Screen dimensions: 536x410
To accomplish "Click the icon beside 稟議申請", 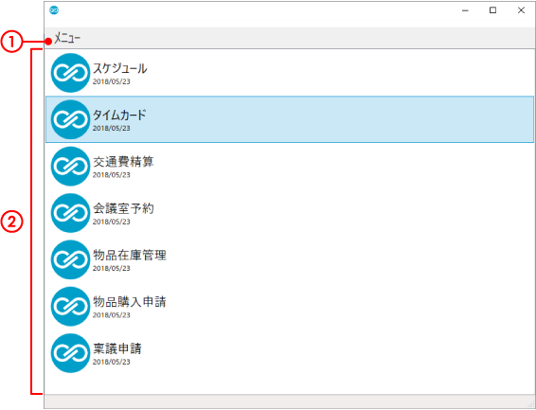I will point(70,353).
